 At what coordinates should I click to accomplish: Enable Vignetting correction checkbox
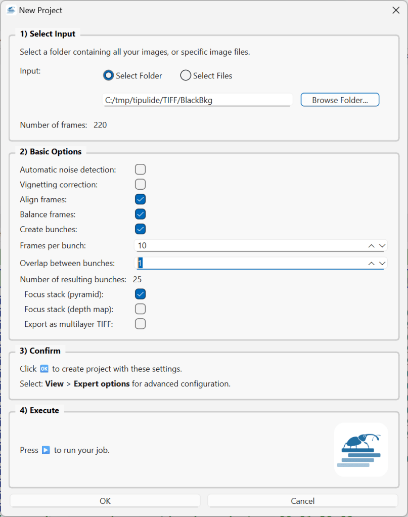click(140, 184)
